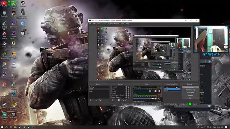Image resolution: width=230 pixels, height=129 pixels.
Task: Move scene up in Scenes list
Action: (97, 100)
